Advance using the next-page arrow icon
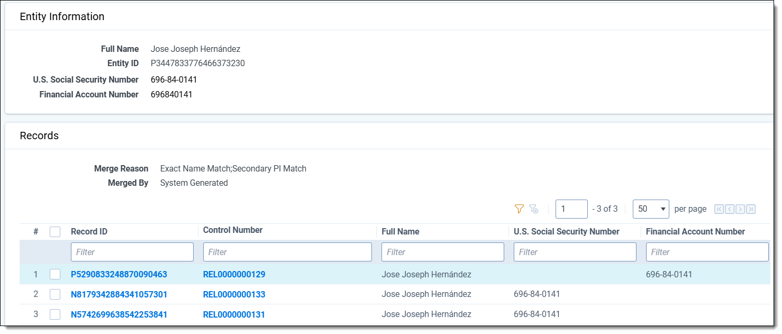 point(741,209)
